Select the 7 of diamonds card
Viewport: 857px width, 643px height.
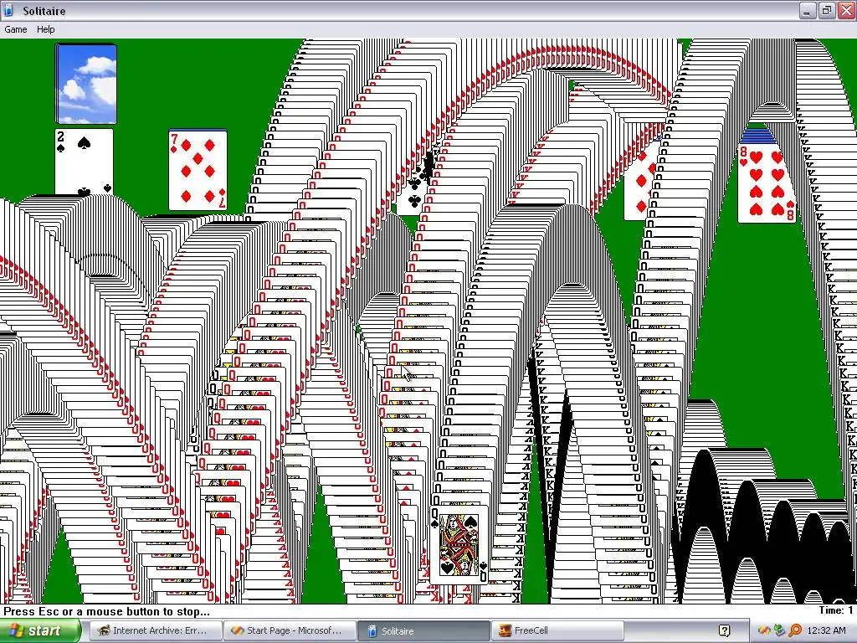point(198,170)
